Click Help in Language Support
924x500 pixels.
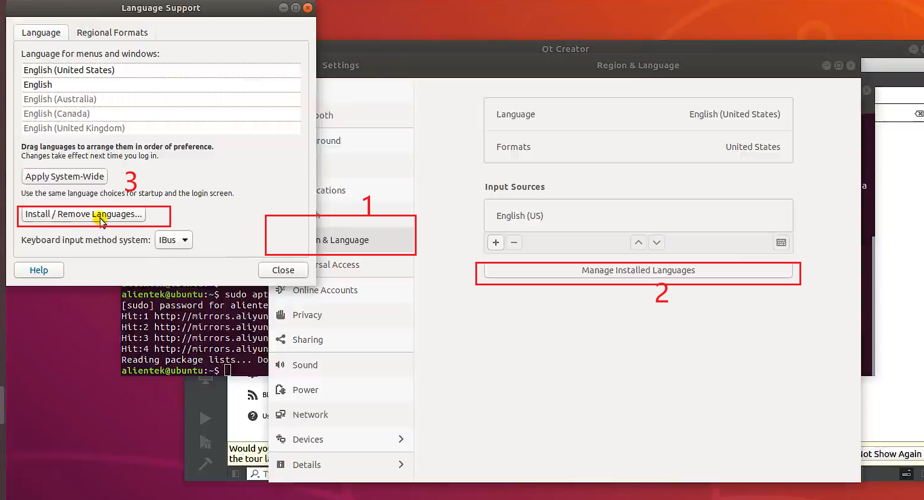[x=39, y=270]
